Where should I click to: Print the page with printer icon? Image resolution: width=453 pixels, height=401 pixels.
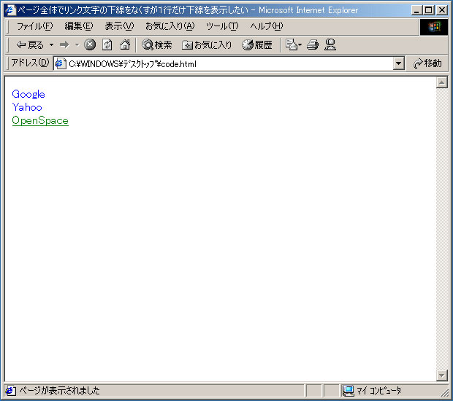[x=313, y=45]
